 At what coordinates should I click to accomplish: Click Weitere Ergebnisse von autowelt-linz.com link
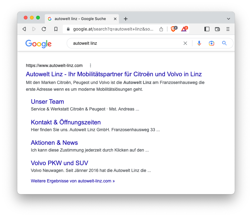click(73, 181)
